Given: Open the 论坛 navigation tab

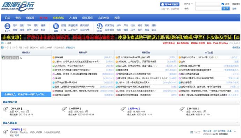Looking at the screenshot, I should [x=7, y=18].
